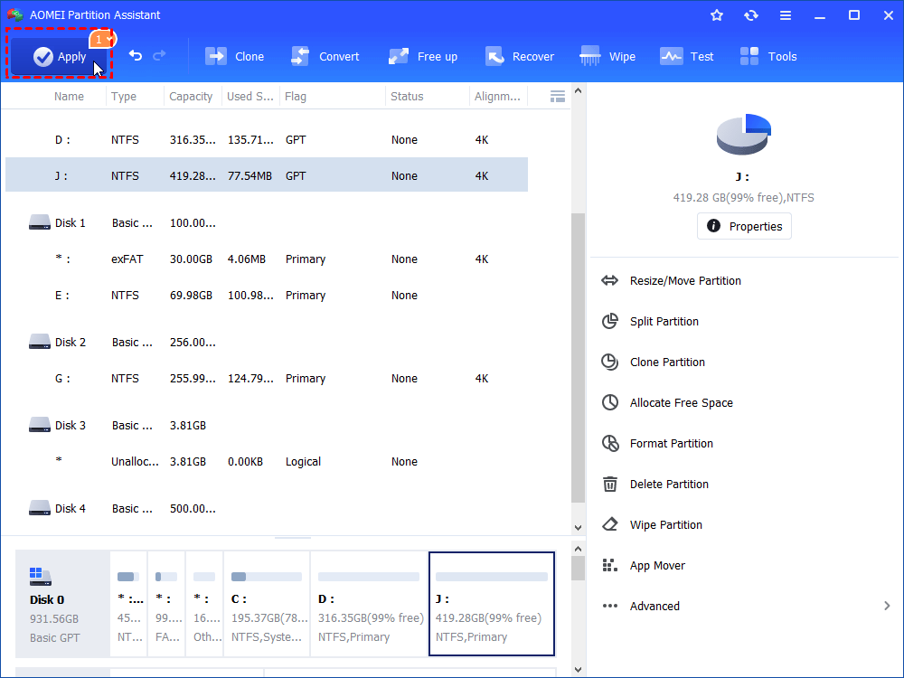Open the list view options icon above the scrollbar
The height and width of the screenshot is (678, 904).
pyautogui.click(x=558, y=96)
